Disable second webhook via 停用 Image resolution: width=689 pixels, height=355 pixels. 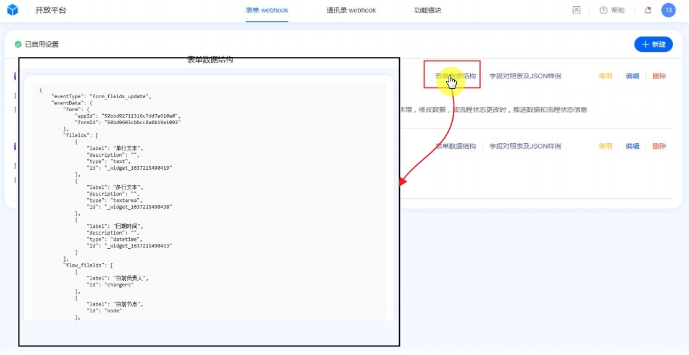(x=605, y=146)
